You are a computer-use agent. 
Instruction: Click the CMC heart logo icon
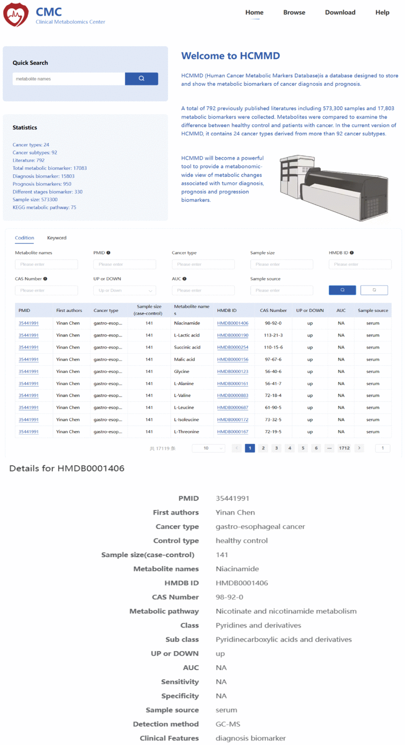[16, 15]
